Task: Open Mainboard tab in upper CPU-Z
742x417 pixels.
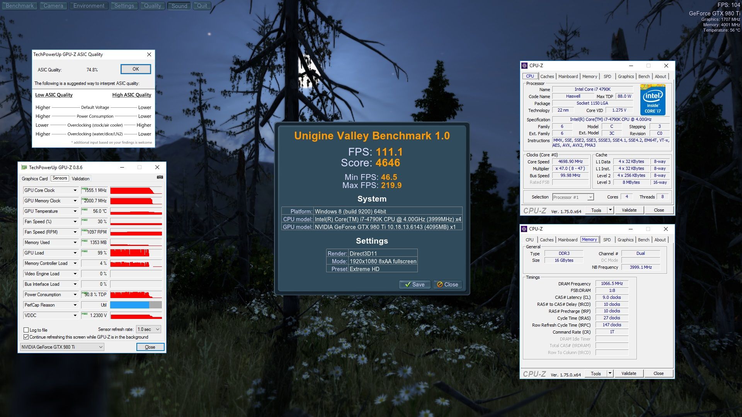Action: pyautogui.click(x=568, y=76)
